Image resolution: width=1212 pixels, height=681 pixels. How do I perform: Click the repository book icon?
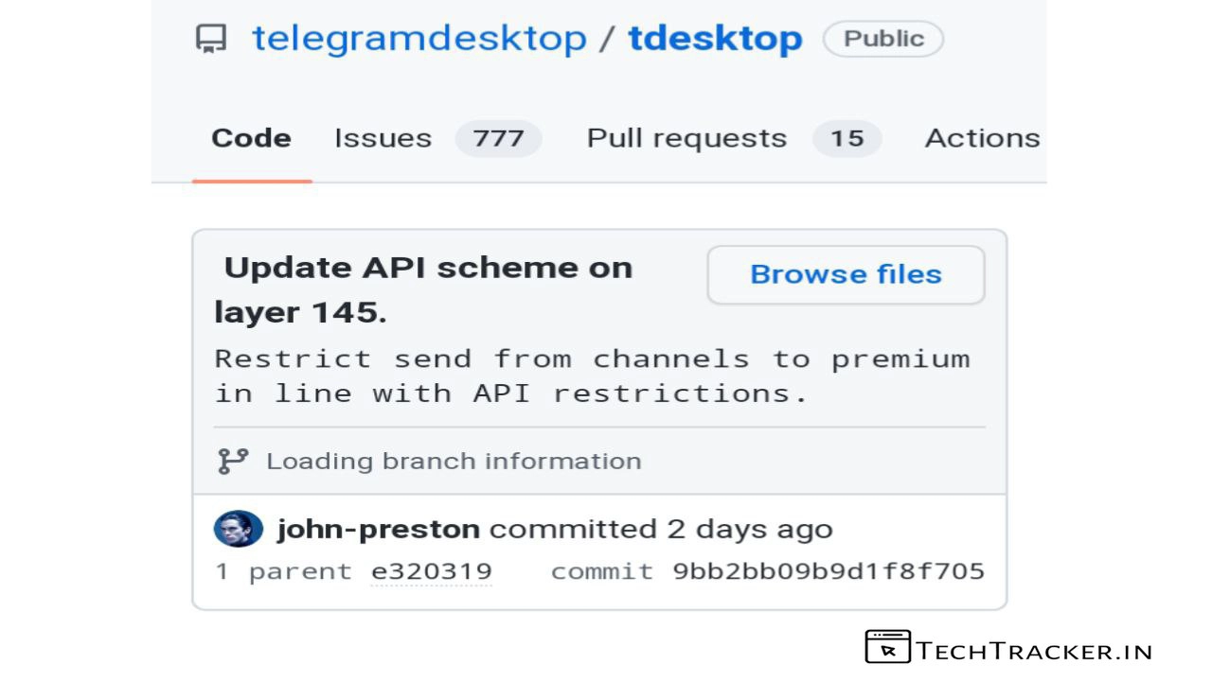[211, 40]
